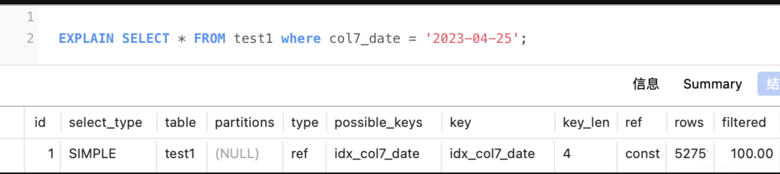The height and width of the screenshot is (174, 780).
Task: Click the select_type column header
Action: pyautogui.click(x=105, y=123)
